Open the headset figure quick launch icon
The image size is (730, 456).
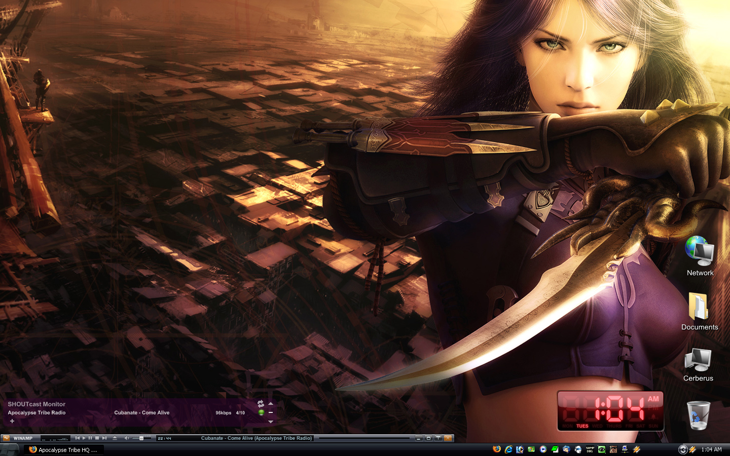pos(578,449)
